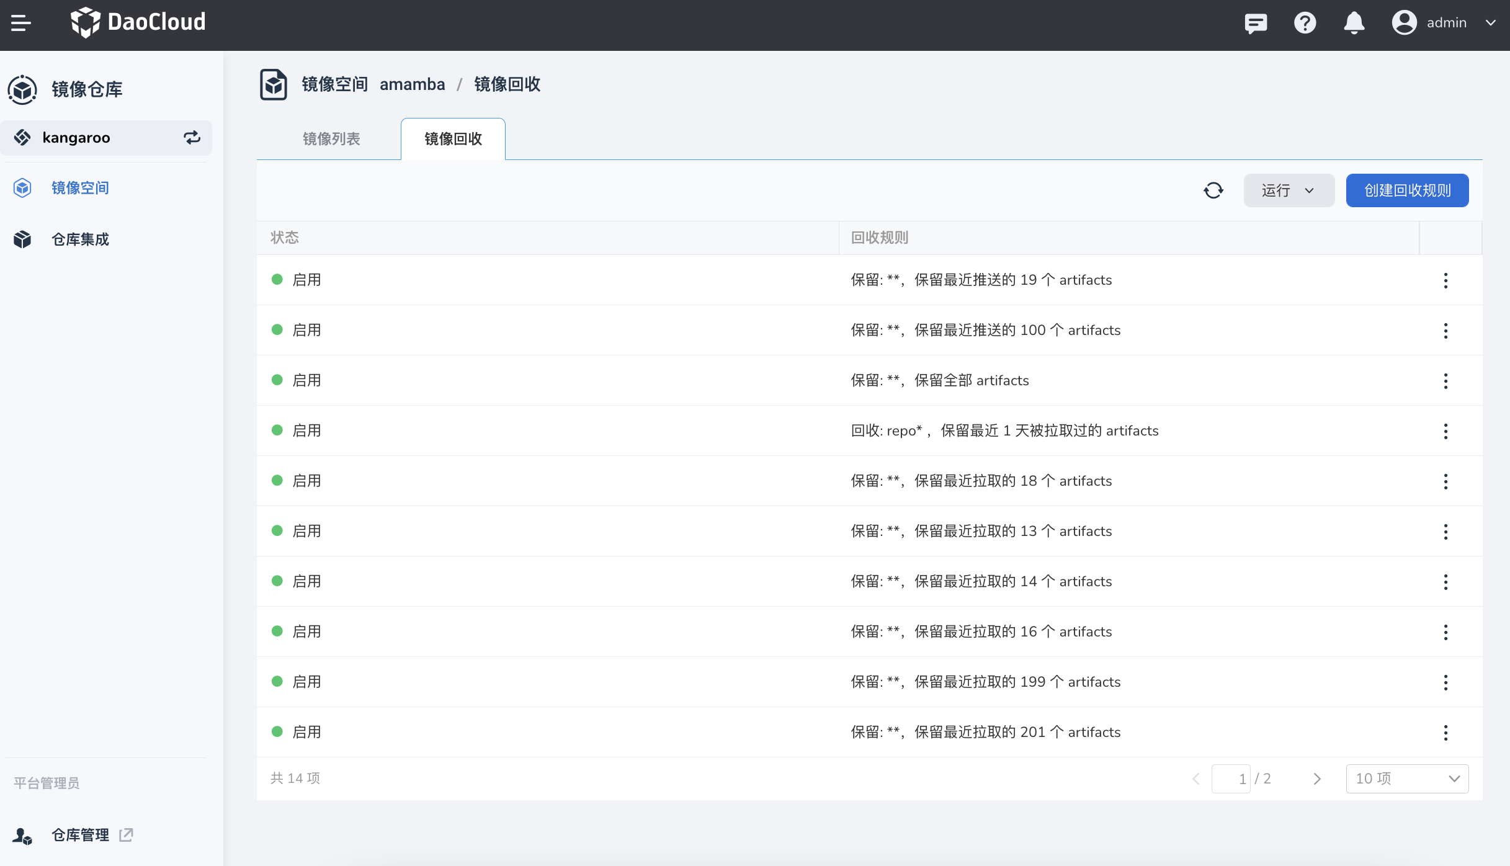The width and height of the screenshot is (1510, 866).
Task: Open 仓库管理 external link
Action: point(80,835)
